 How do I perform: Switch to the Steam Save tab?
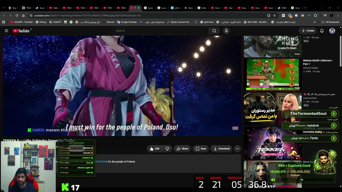[40, 8]
